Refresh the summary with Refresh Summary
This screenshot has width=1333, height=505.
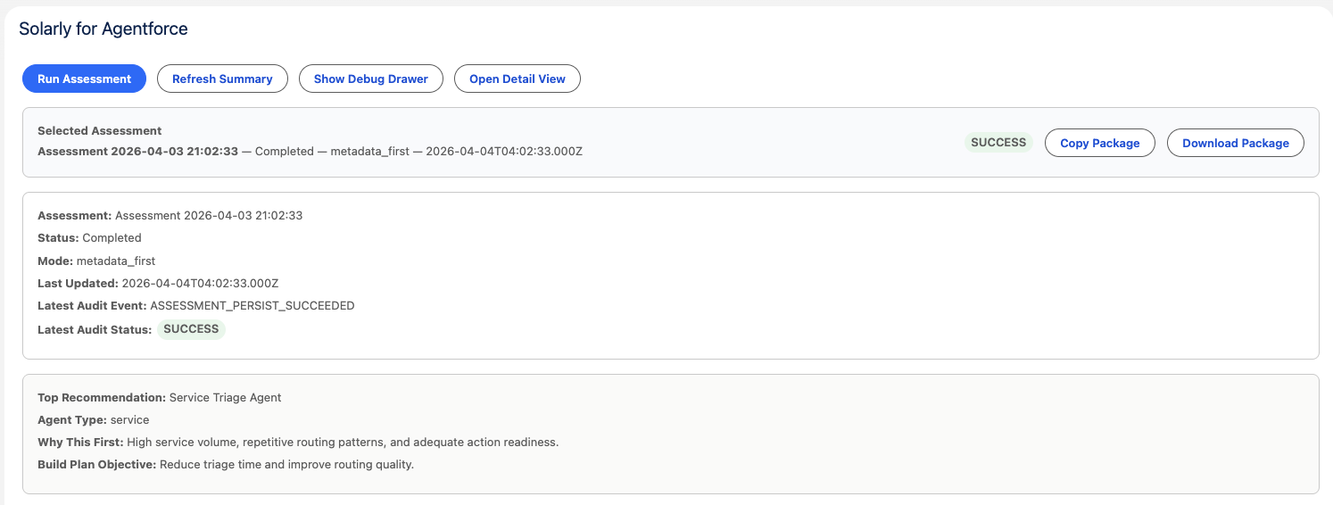click(222, 79)
